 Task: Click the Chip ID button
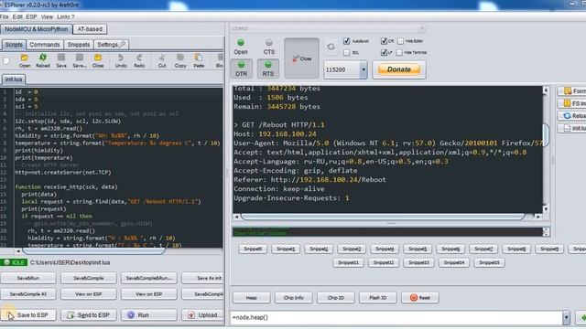336,297
